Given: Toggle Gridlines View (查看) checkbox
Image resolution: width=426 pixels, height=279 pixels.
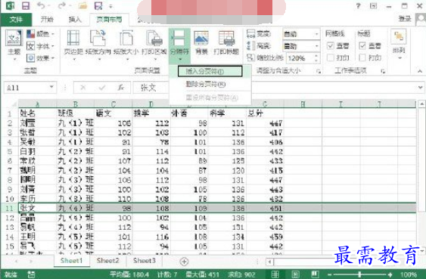Looking at the screenshot, I should coord(331,45).
